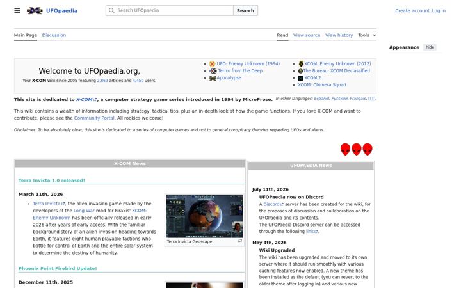This screenshot has height=288, width=461.
Task: Focus the Search UFOpaedia input field
Action: [170, 11]
